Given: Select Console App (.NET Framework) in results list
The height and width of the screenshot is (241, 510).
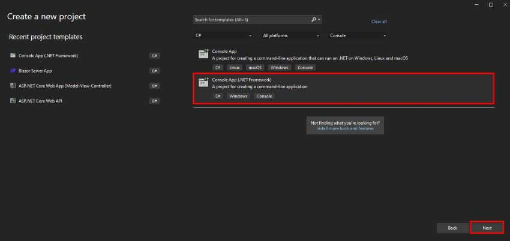Looking at the screenshot, I should point(344,88).
